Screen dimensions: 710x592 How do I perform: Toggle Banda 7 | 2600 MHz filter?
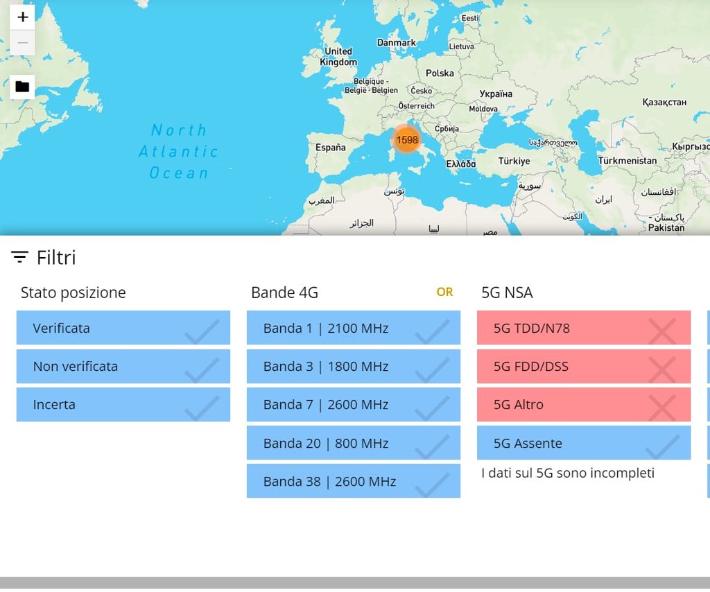pyautogui.click(x=353, y=404)
